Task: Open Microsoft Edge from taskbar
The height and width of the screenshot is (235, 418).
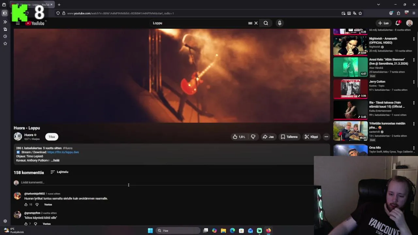Action: coord(232,230)
